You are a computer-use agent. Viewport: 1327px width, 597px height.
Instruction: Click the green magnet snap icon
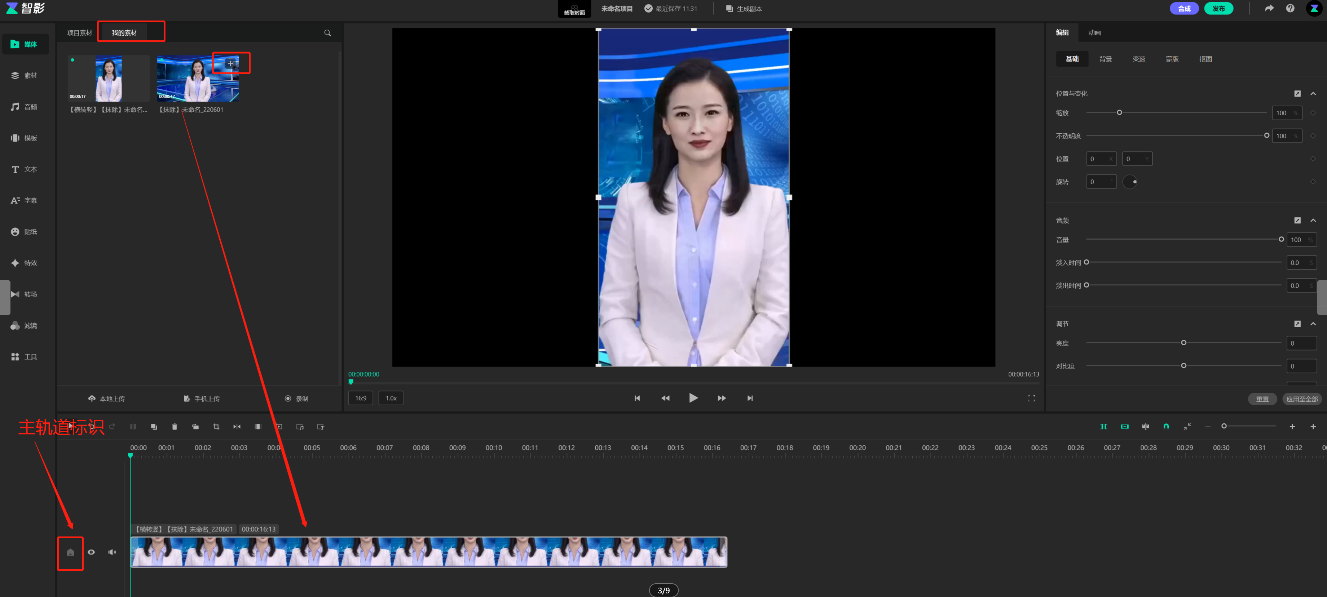pyautogui.click(x=1166, y=427)
